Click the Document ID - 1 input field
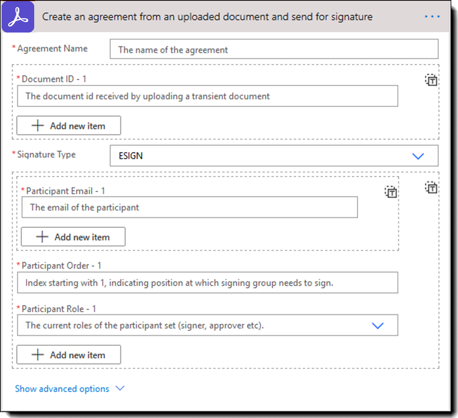The width and height of the screenshot is (458, 418). pyautogui.click(x=207, y=96)
